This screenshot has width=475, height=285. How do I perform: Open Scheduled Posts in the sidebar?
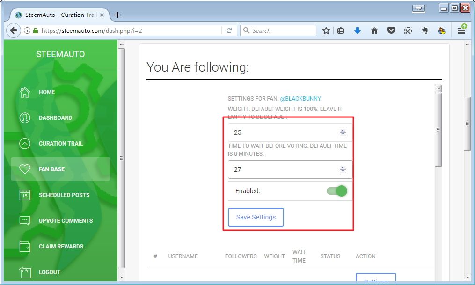click(x=60, y=195)
